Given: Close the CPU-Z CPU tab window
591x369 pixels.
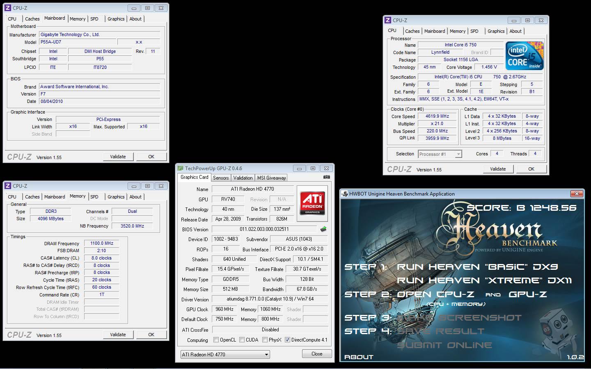Looking at the screenshot, I should coord(541,20).
